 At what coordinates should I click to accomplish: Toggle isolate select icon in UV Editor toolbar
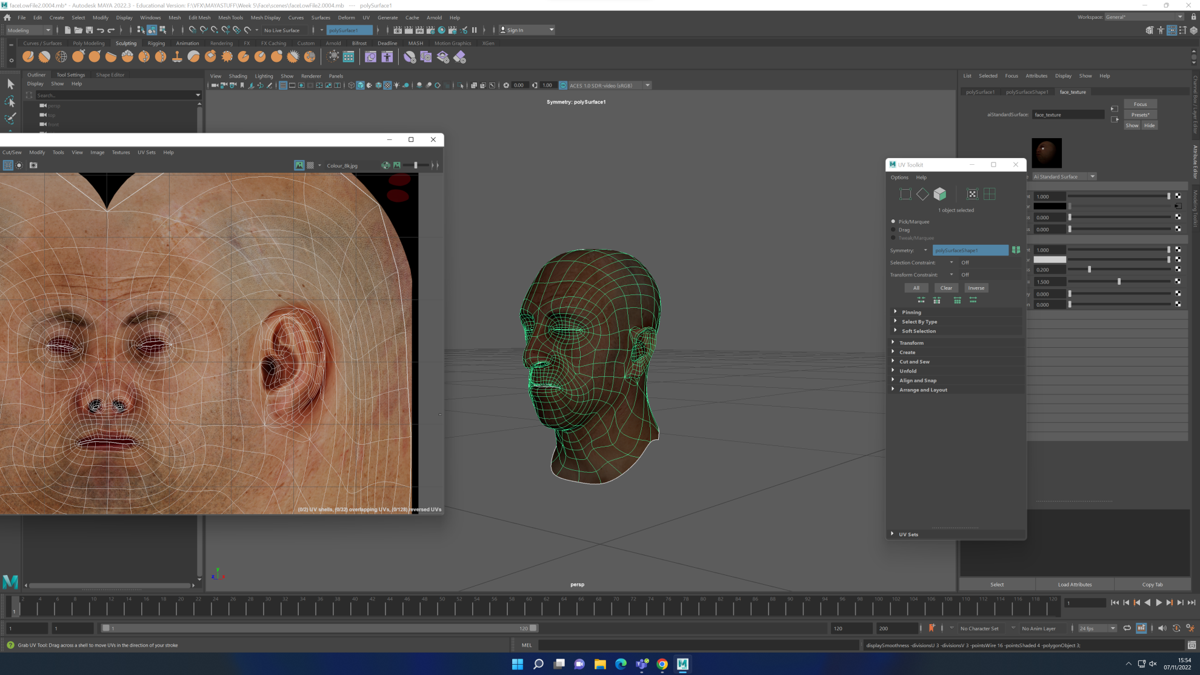19,165
